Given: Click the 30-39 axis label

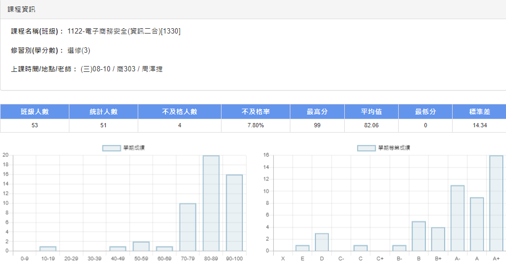Looking at the screenshot, I should (x=94, y=259).
